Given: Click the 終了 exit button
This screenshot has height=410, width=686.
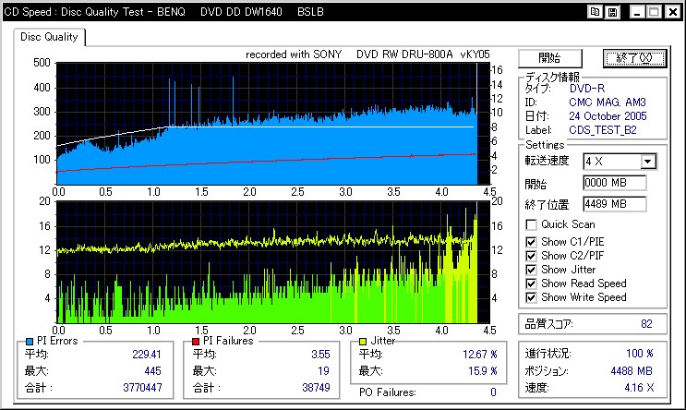Looking at the screenshot, I should 634,58.
